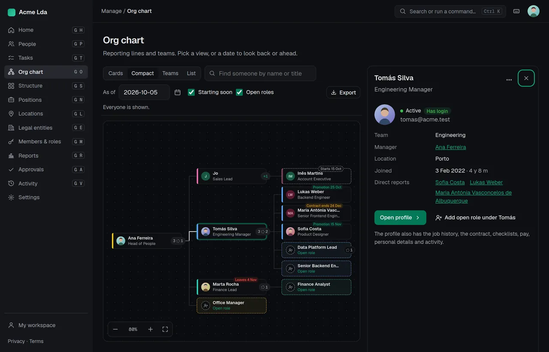Screen dimensions: 549x352
Task: Open Reports in the sidebar
Action: click(x=46, y=155)
